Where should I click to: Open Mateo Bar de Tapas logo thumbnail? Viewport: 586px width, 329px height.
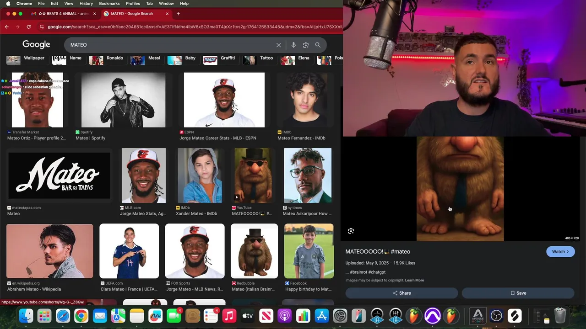pyautogui.click(x=59, y=175)
